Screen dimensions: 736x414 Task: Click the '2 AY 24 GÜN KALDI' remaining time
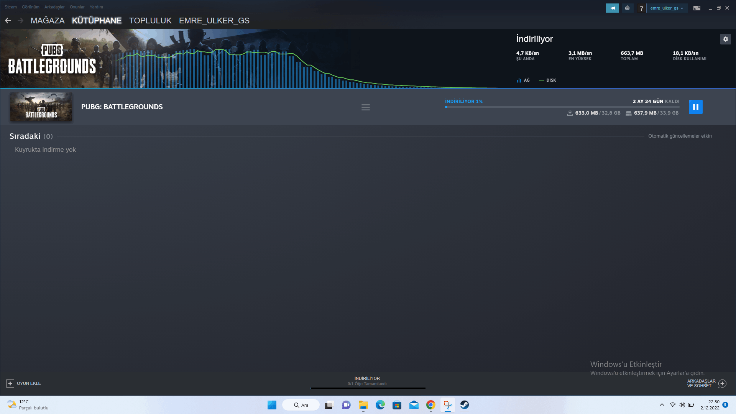656,101
